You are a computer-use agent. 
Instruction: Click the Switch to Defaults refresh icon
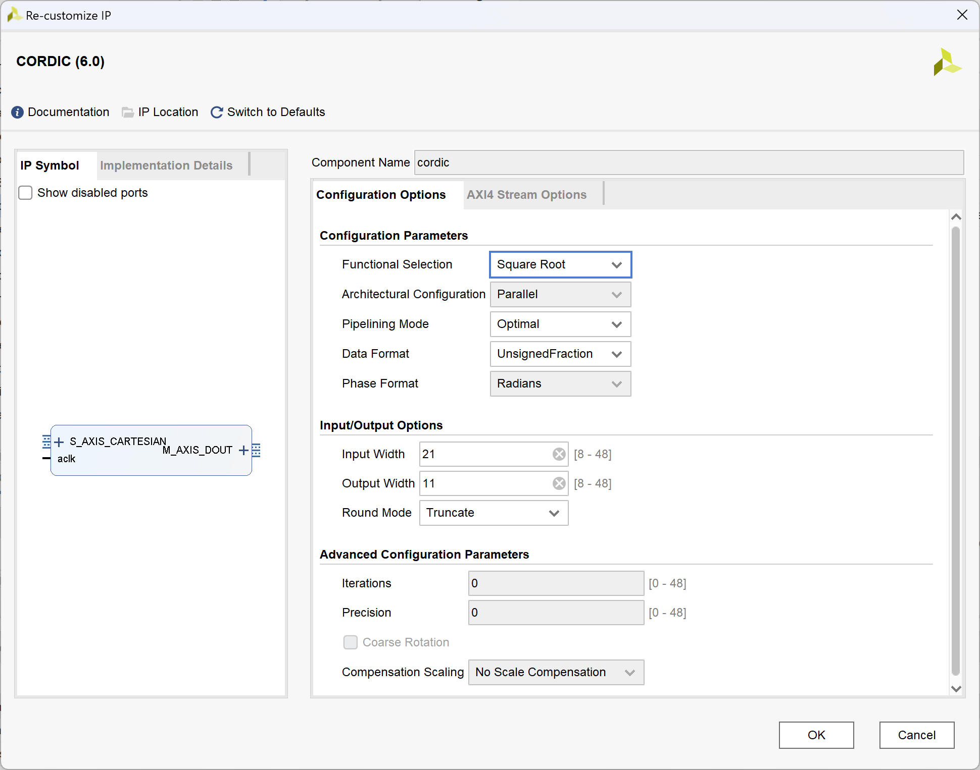(217, 112)
